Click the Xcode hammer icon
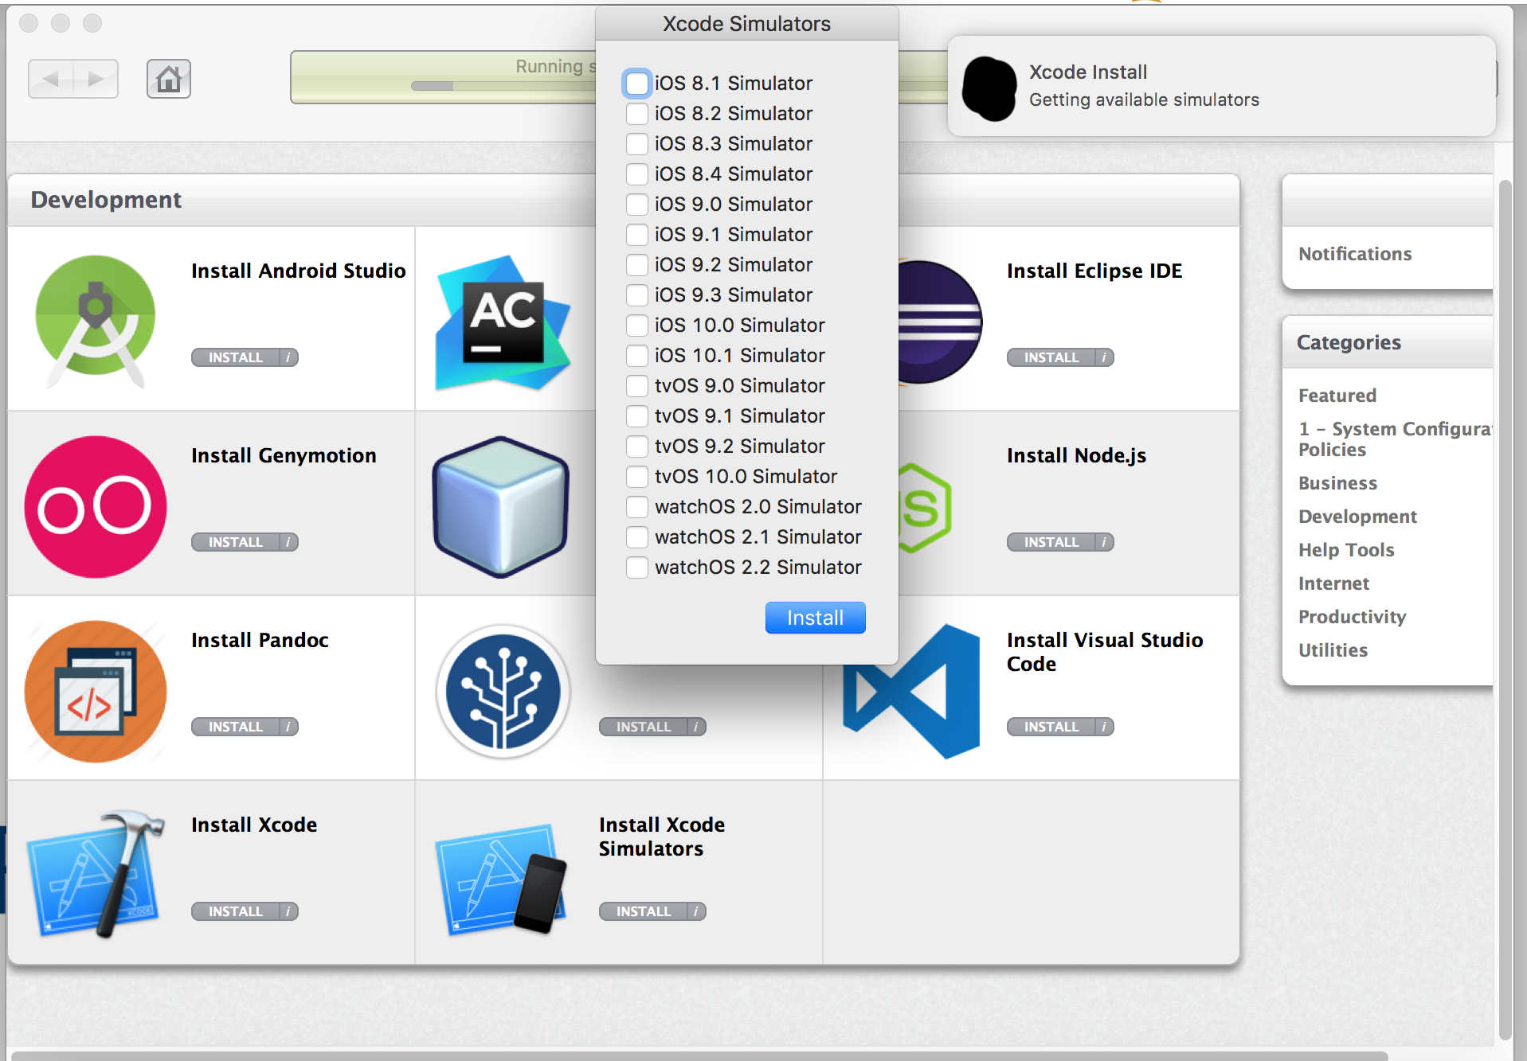Screen dimensions: 1527x1061 point(96,874)
